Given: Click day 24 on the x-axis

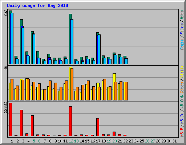Looking at the screenshot, I should coord(136,141).
